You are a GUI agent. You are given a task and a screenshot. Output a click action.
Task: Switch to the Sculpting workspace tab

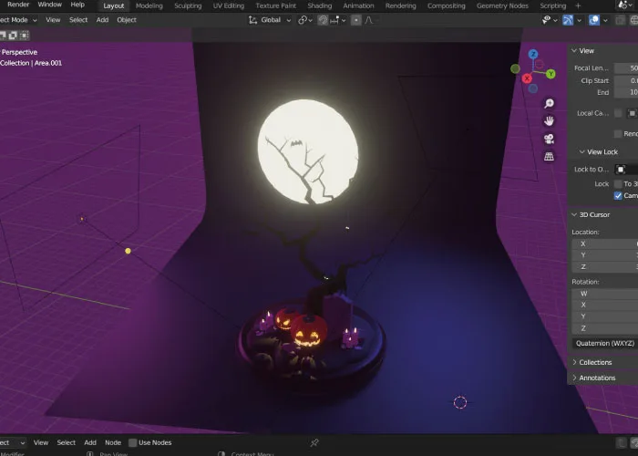[x=188, y=5]
